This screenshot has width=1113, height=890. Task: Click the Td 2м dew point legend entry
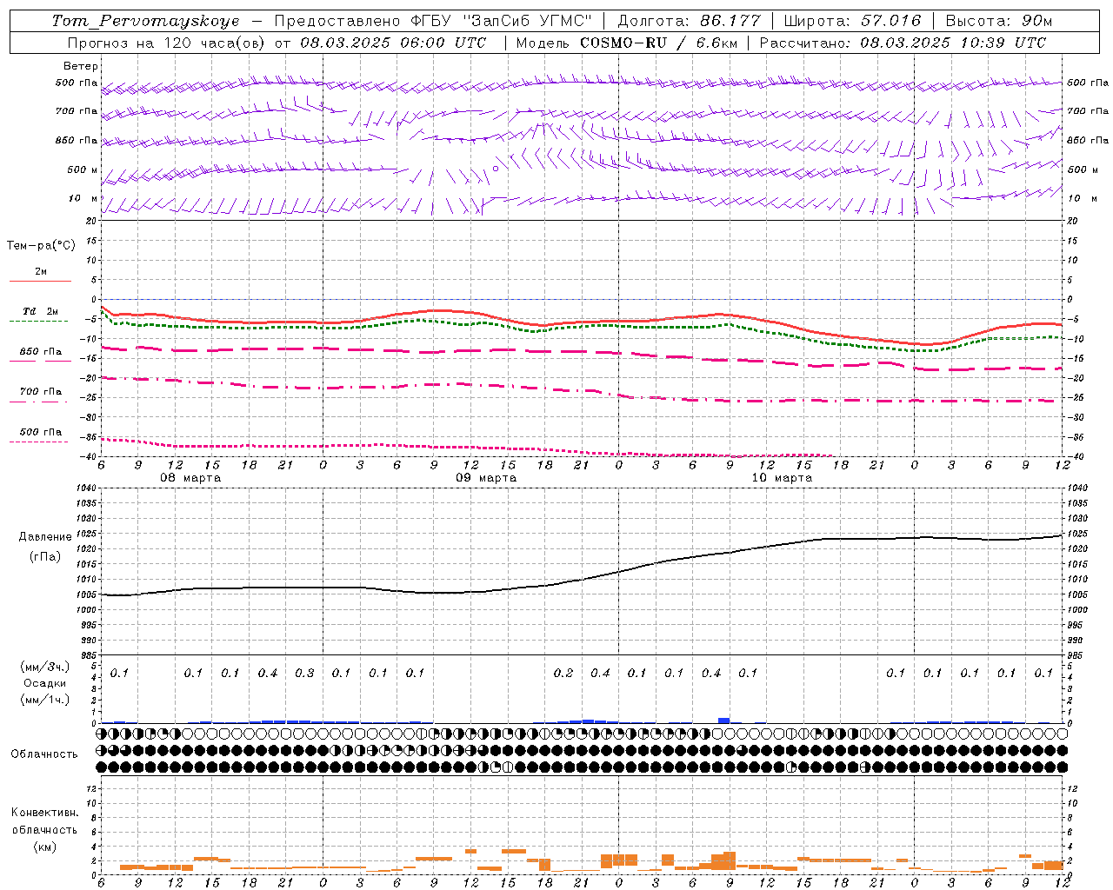(41, 311)
